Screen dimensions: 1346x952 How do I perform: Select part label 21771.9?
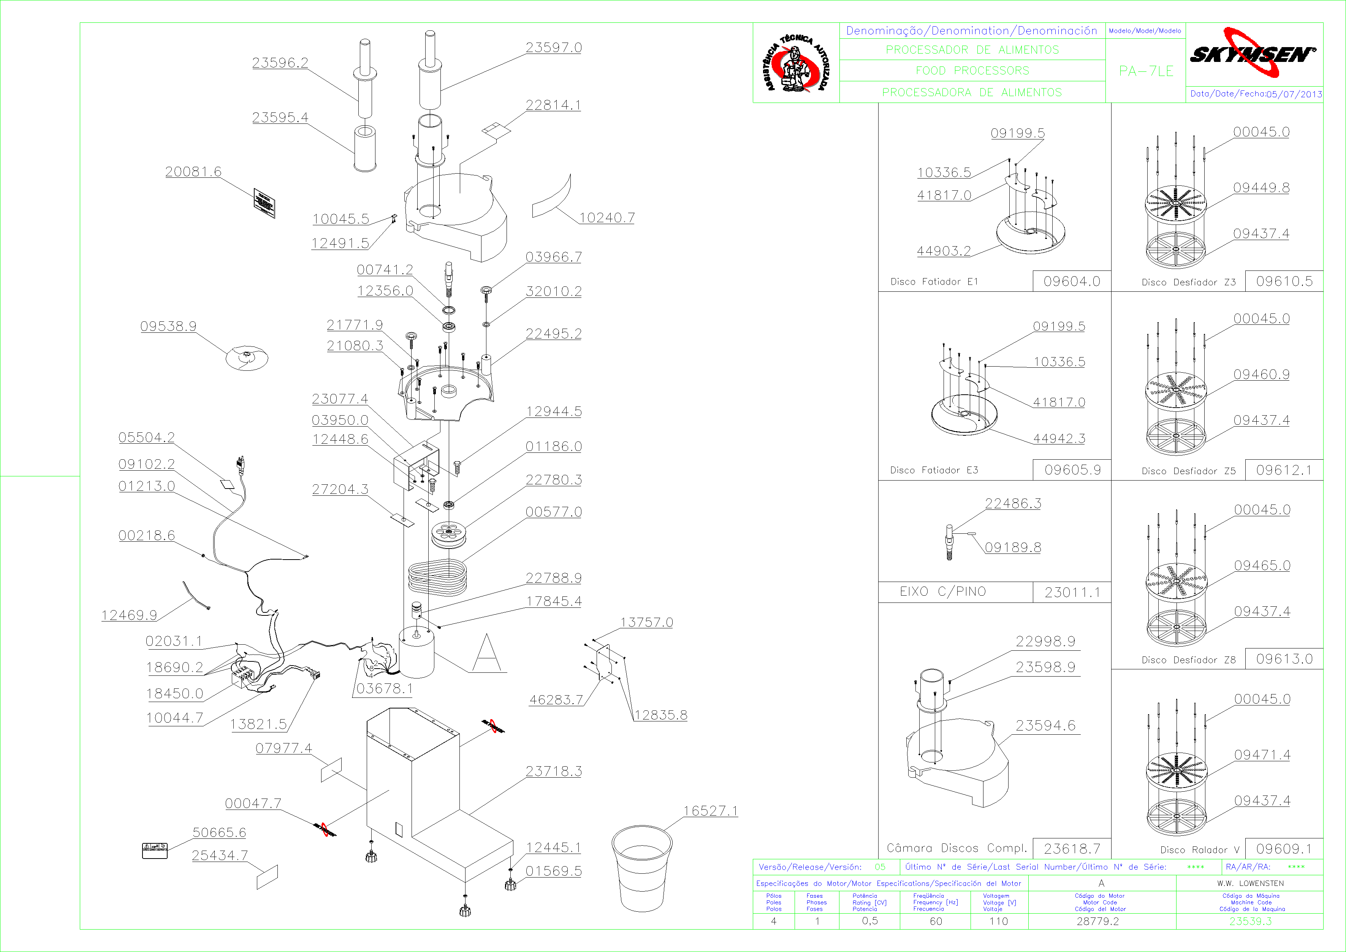[x=355, y=325]
